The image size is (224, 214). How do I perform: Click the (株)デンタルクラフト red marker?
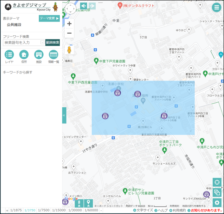[x=120, y=6]
